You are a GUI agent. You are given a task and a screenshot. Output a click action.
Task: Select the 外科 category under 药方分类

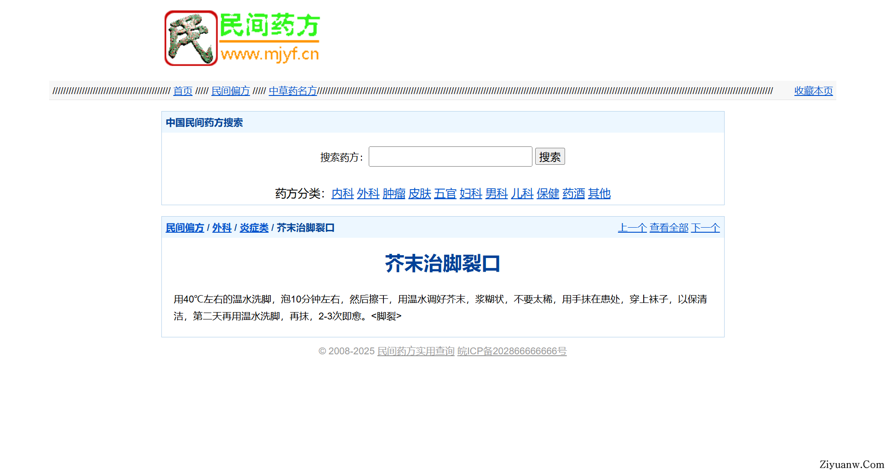[368, 194]
